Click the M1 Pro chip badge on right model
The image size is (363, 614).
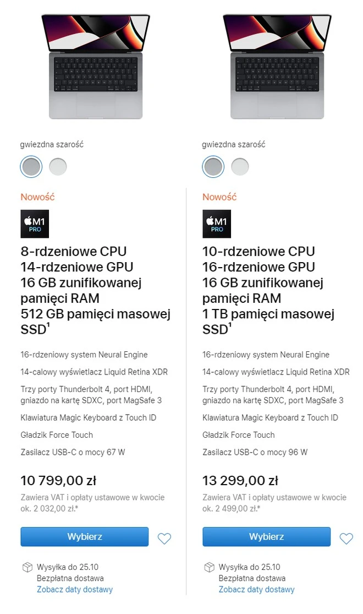tap(216, 224)
